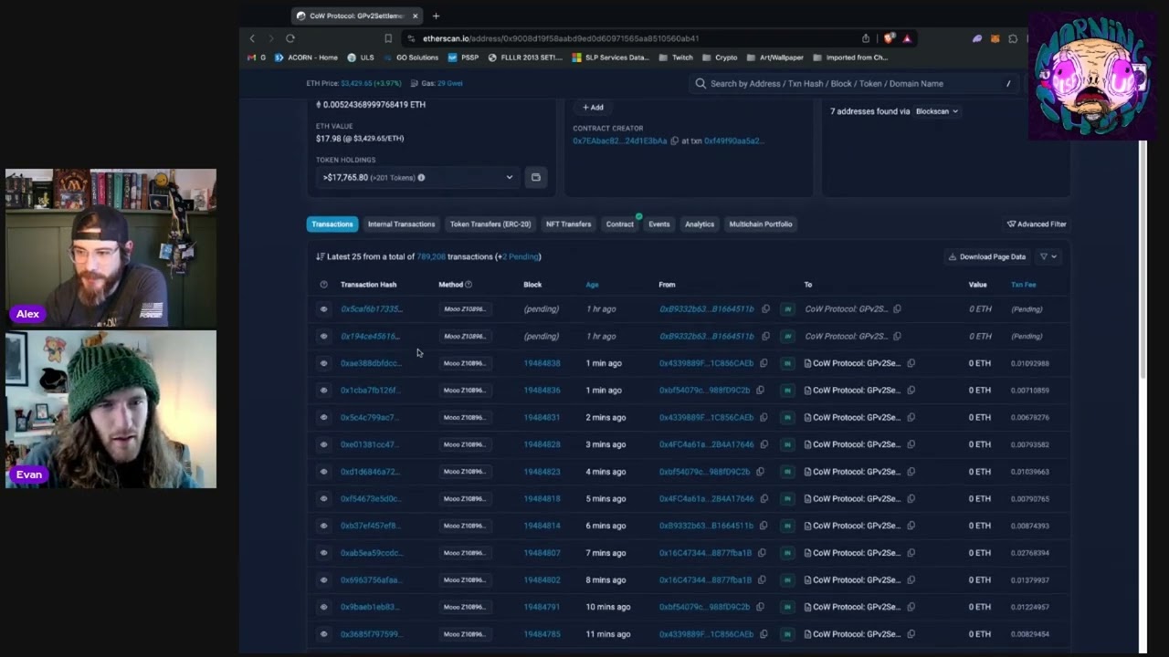Open the browser share icon
1169x657 pixels.
866,38
